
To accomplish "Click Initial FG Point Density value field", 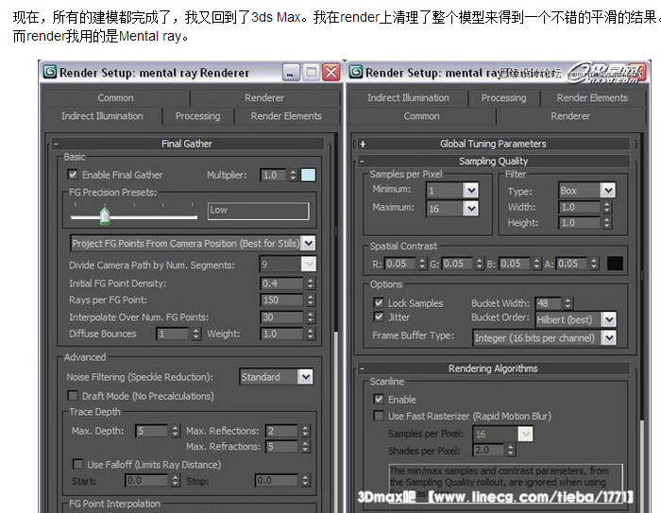I will 281,283.
